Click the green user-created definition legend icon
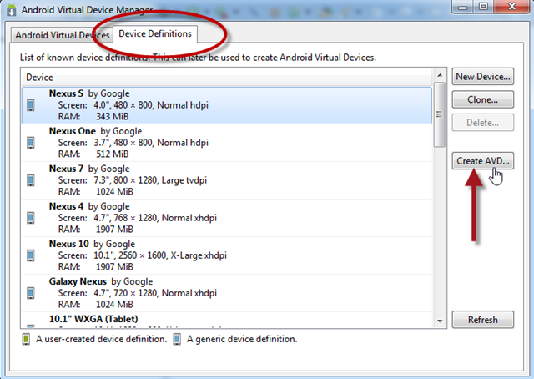 26,339
